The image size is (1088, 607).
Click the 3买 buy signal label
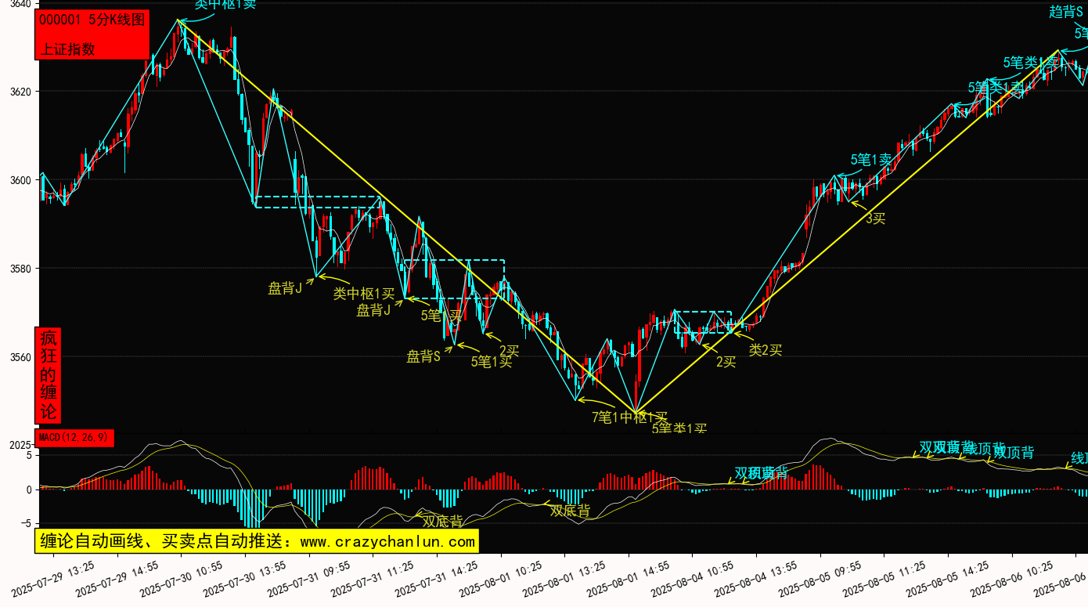pos(875,219)
